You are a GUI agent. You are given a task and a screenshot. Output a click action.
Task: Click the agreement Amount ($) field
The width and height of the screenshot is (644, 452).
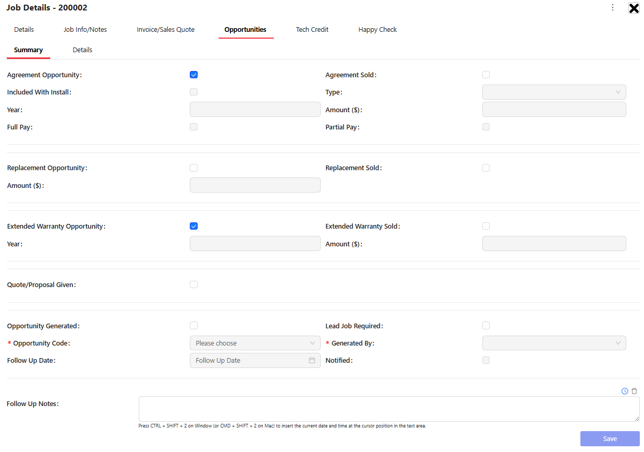click(554, 110)
